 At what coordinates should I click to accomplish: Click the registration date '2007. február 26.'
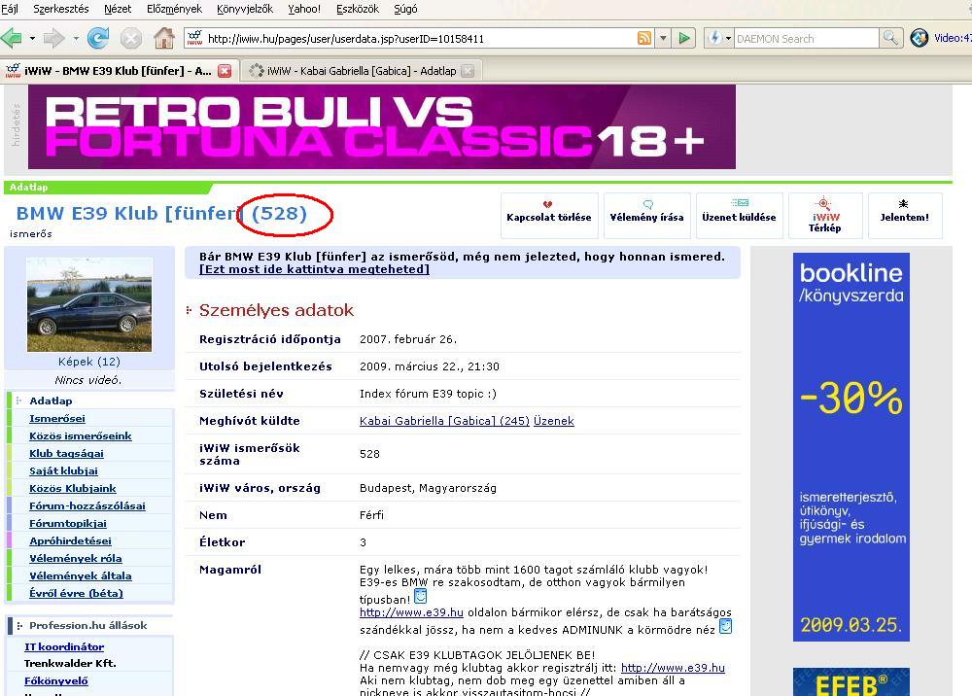(408, 339)
